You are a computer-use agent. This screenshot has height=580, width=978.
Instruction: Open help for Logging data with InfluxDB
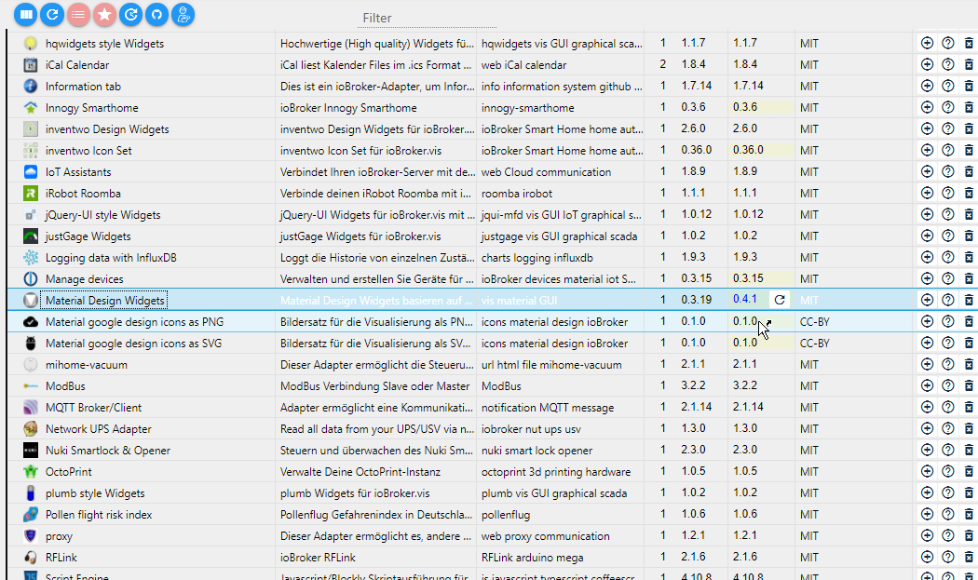pyautogui.click(x=948, y=257)
